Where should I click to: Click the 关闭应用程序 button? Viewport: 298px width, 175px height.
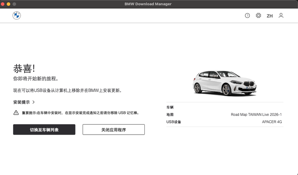pos(113,130)
